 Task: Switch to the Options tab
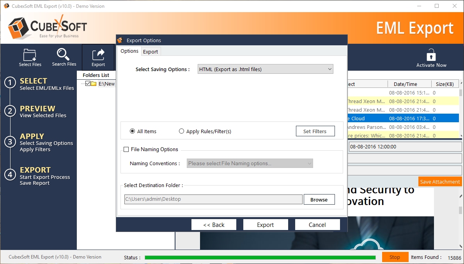(129, 51)
